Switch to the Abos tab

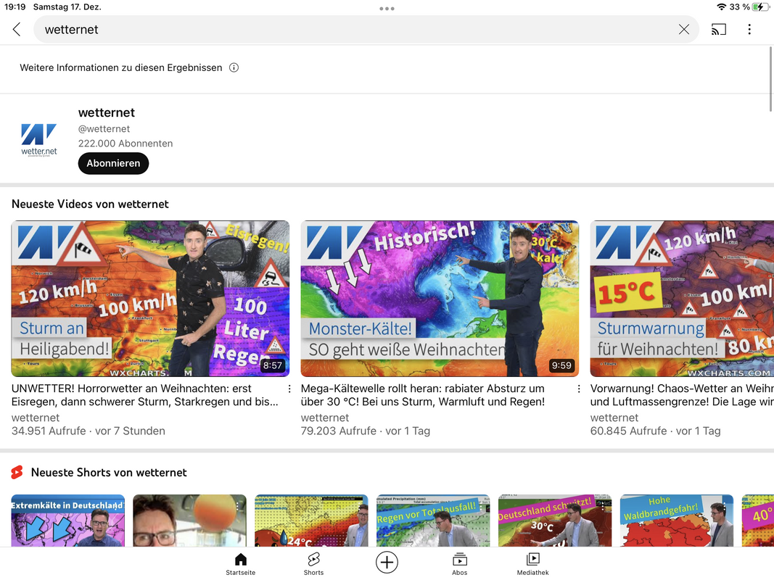(460, 564)
